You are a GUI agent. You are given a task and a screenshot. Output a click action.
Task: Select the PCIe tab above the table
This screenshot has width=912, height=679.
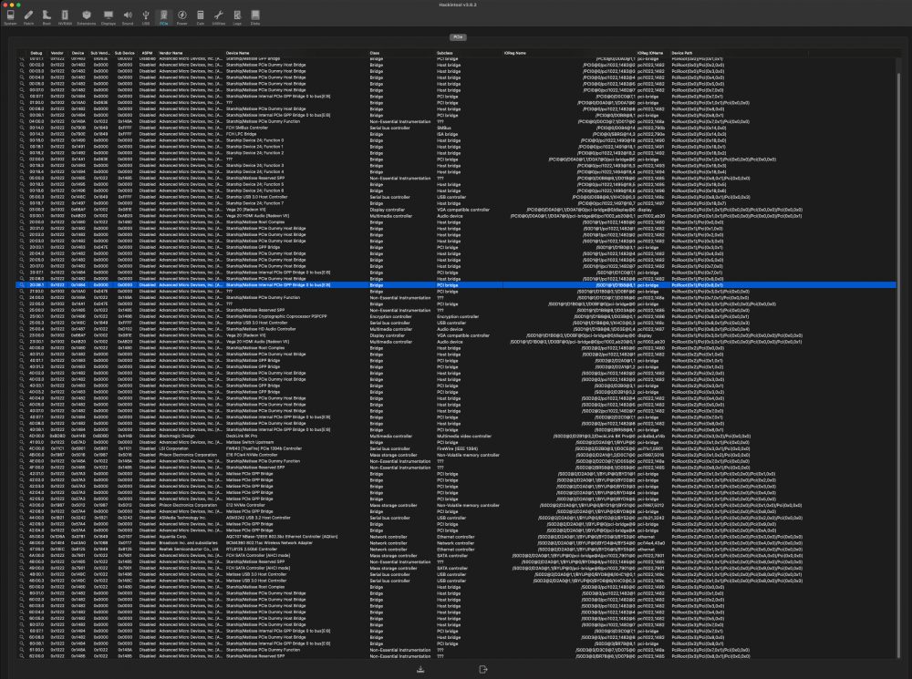pyautogui.click(x=458, y=37)
